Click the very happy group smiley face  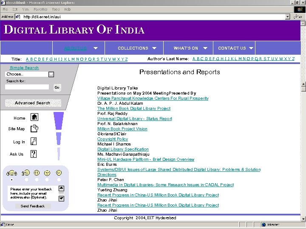point(12,173)
